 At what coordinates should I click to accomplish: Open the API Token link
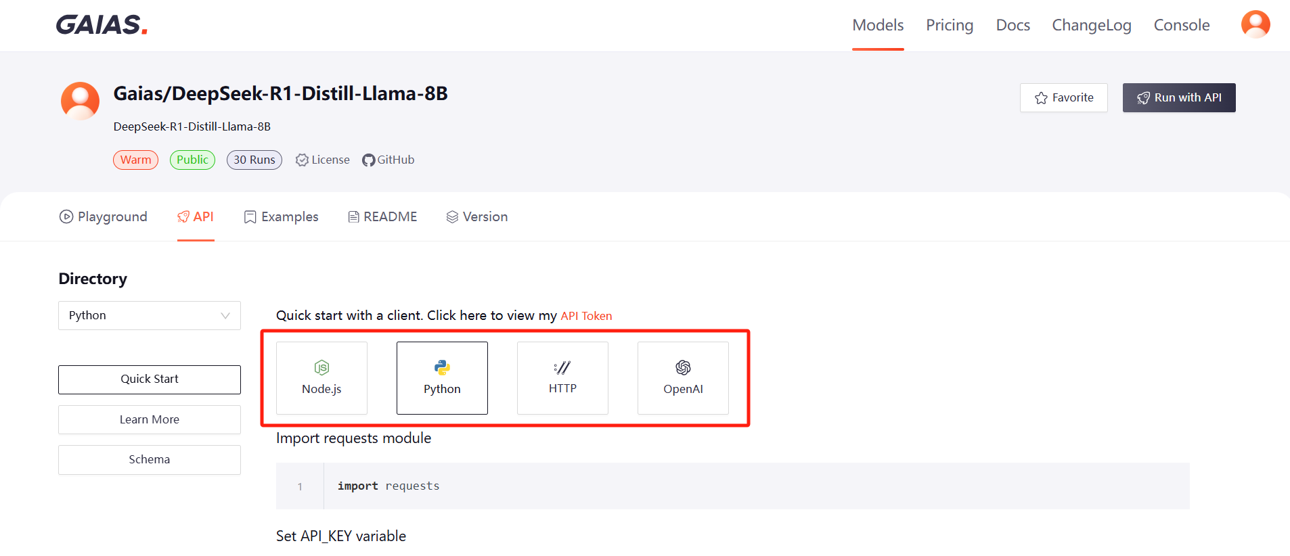pyautogui.click(x=586, y=315)
